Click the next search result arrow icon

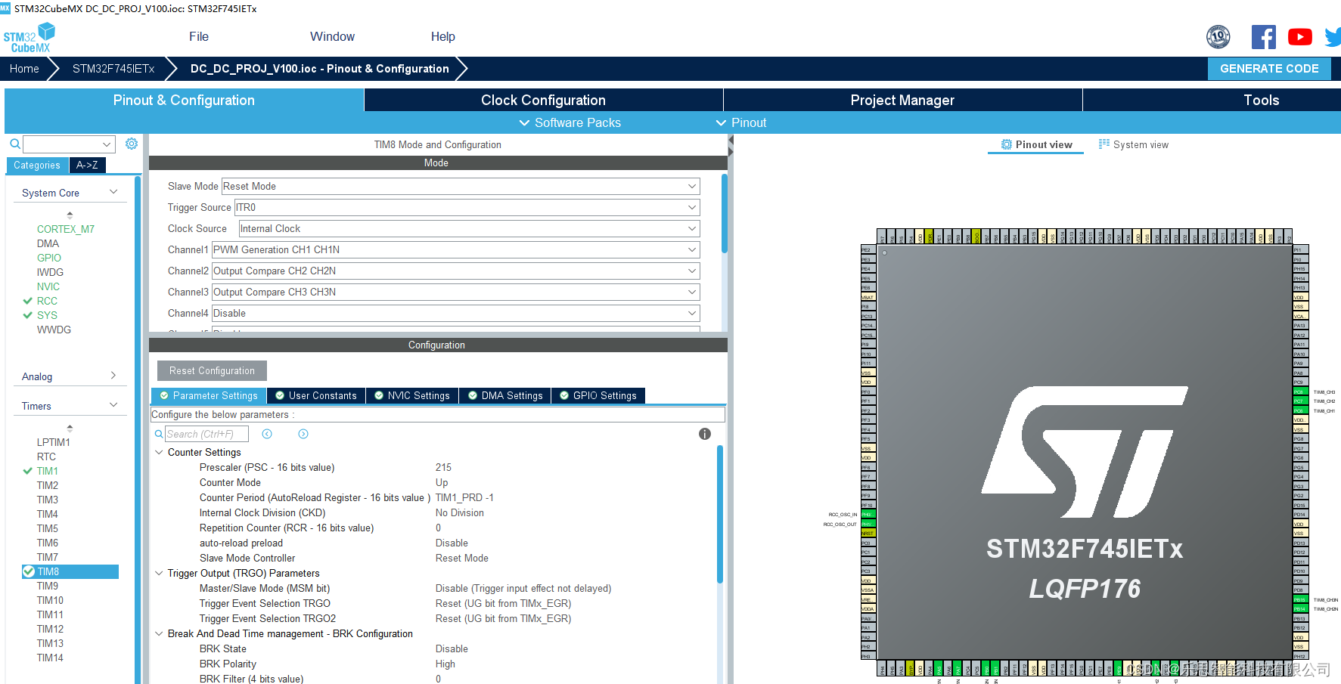click(303, 434)
